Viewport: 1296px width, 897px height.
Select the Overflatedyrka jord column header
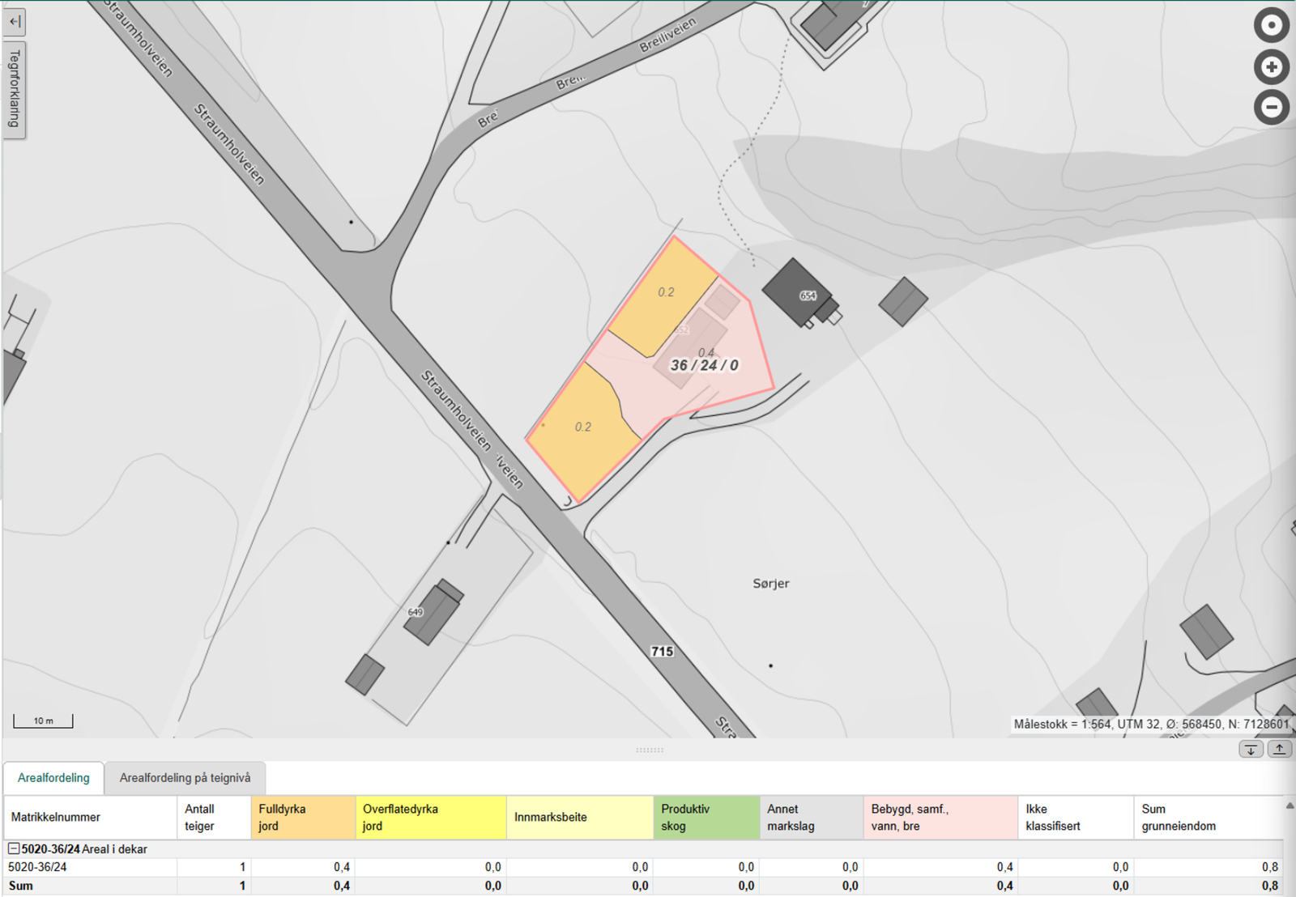431,818
